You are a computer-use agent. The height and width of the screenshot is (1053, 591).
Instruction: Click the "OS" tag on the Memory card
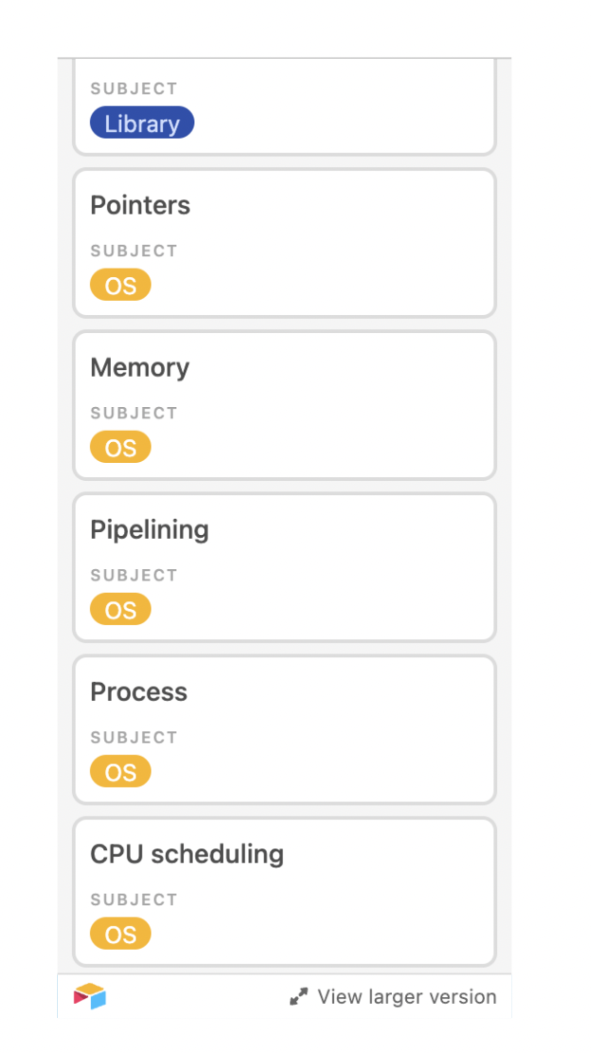(120, 447)
